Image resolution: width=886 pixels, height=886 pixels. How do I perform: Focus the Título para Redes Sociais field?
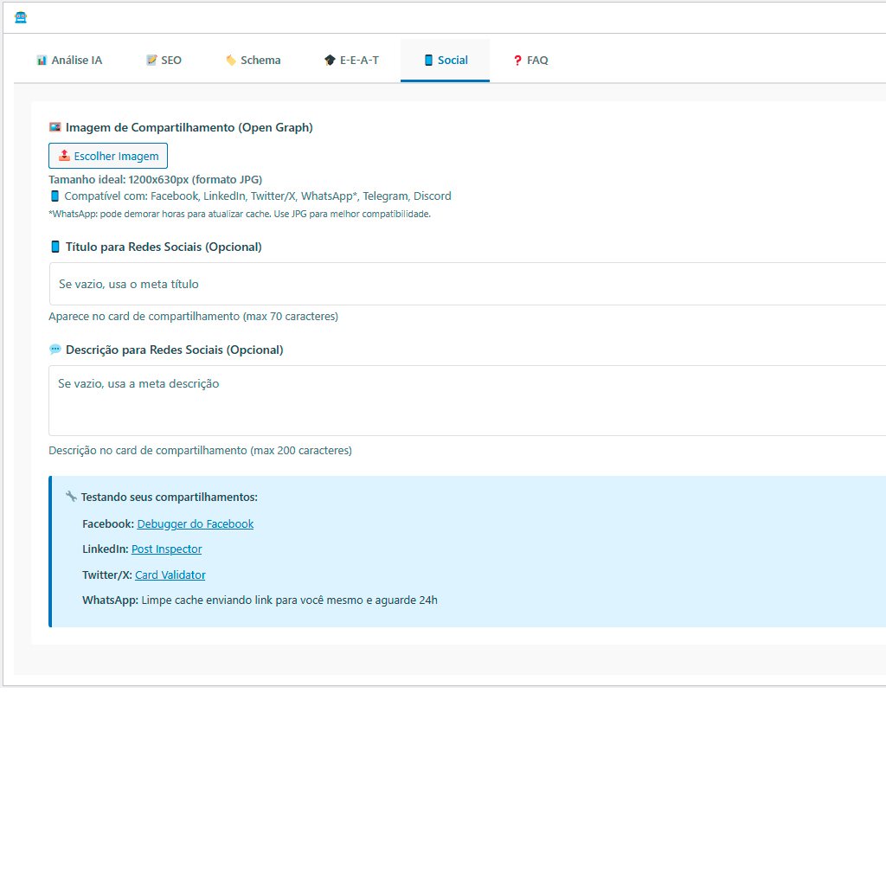coord(467,284)
